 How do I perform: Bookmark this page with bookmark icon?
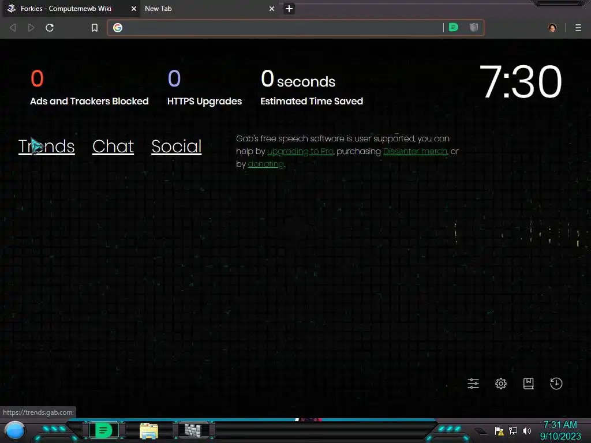pyautogui.click(x=95, y=28)
